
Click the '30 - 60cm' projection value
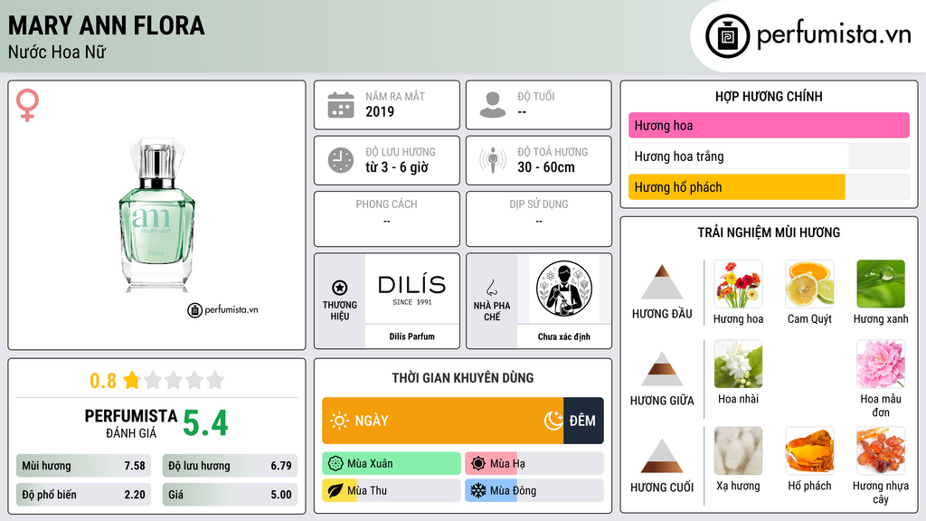pyautogui.click(x=546, y=167)
